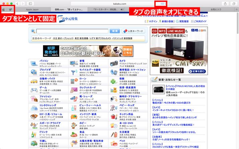Click the watch icon for 腕時計・アクセサリー
Screen dimensions: 239x149
(x=114, y=99)
